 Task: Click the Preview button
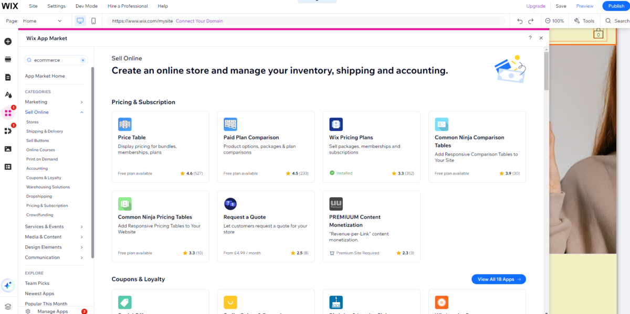pyautogui.click(x=585, y=6)
